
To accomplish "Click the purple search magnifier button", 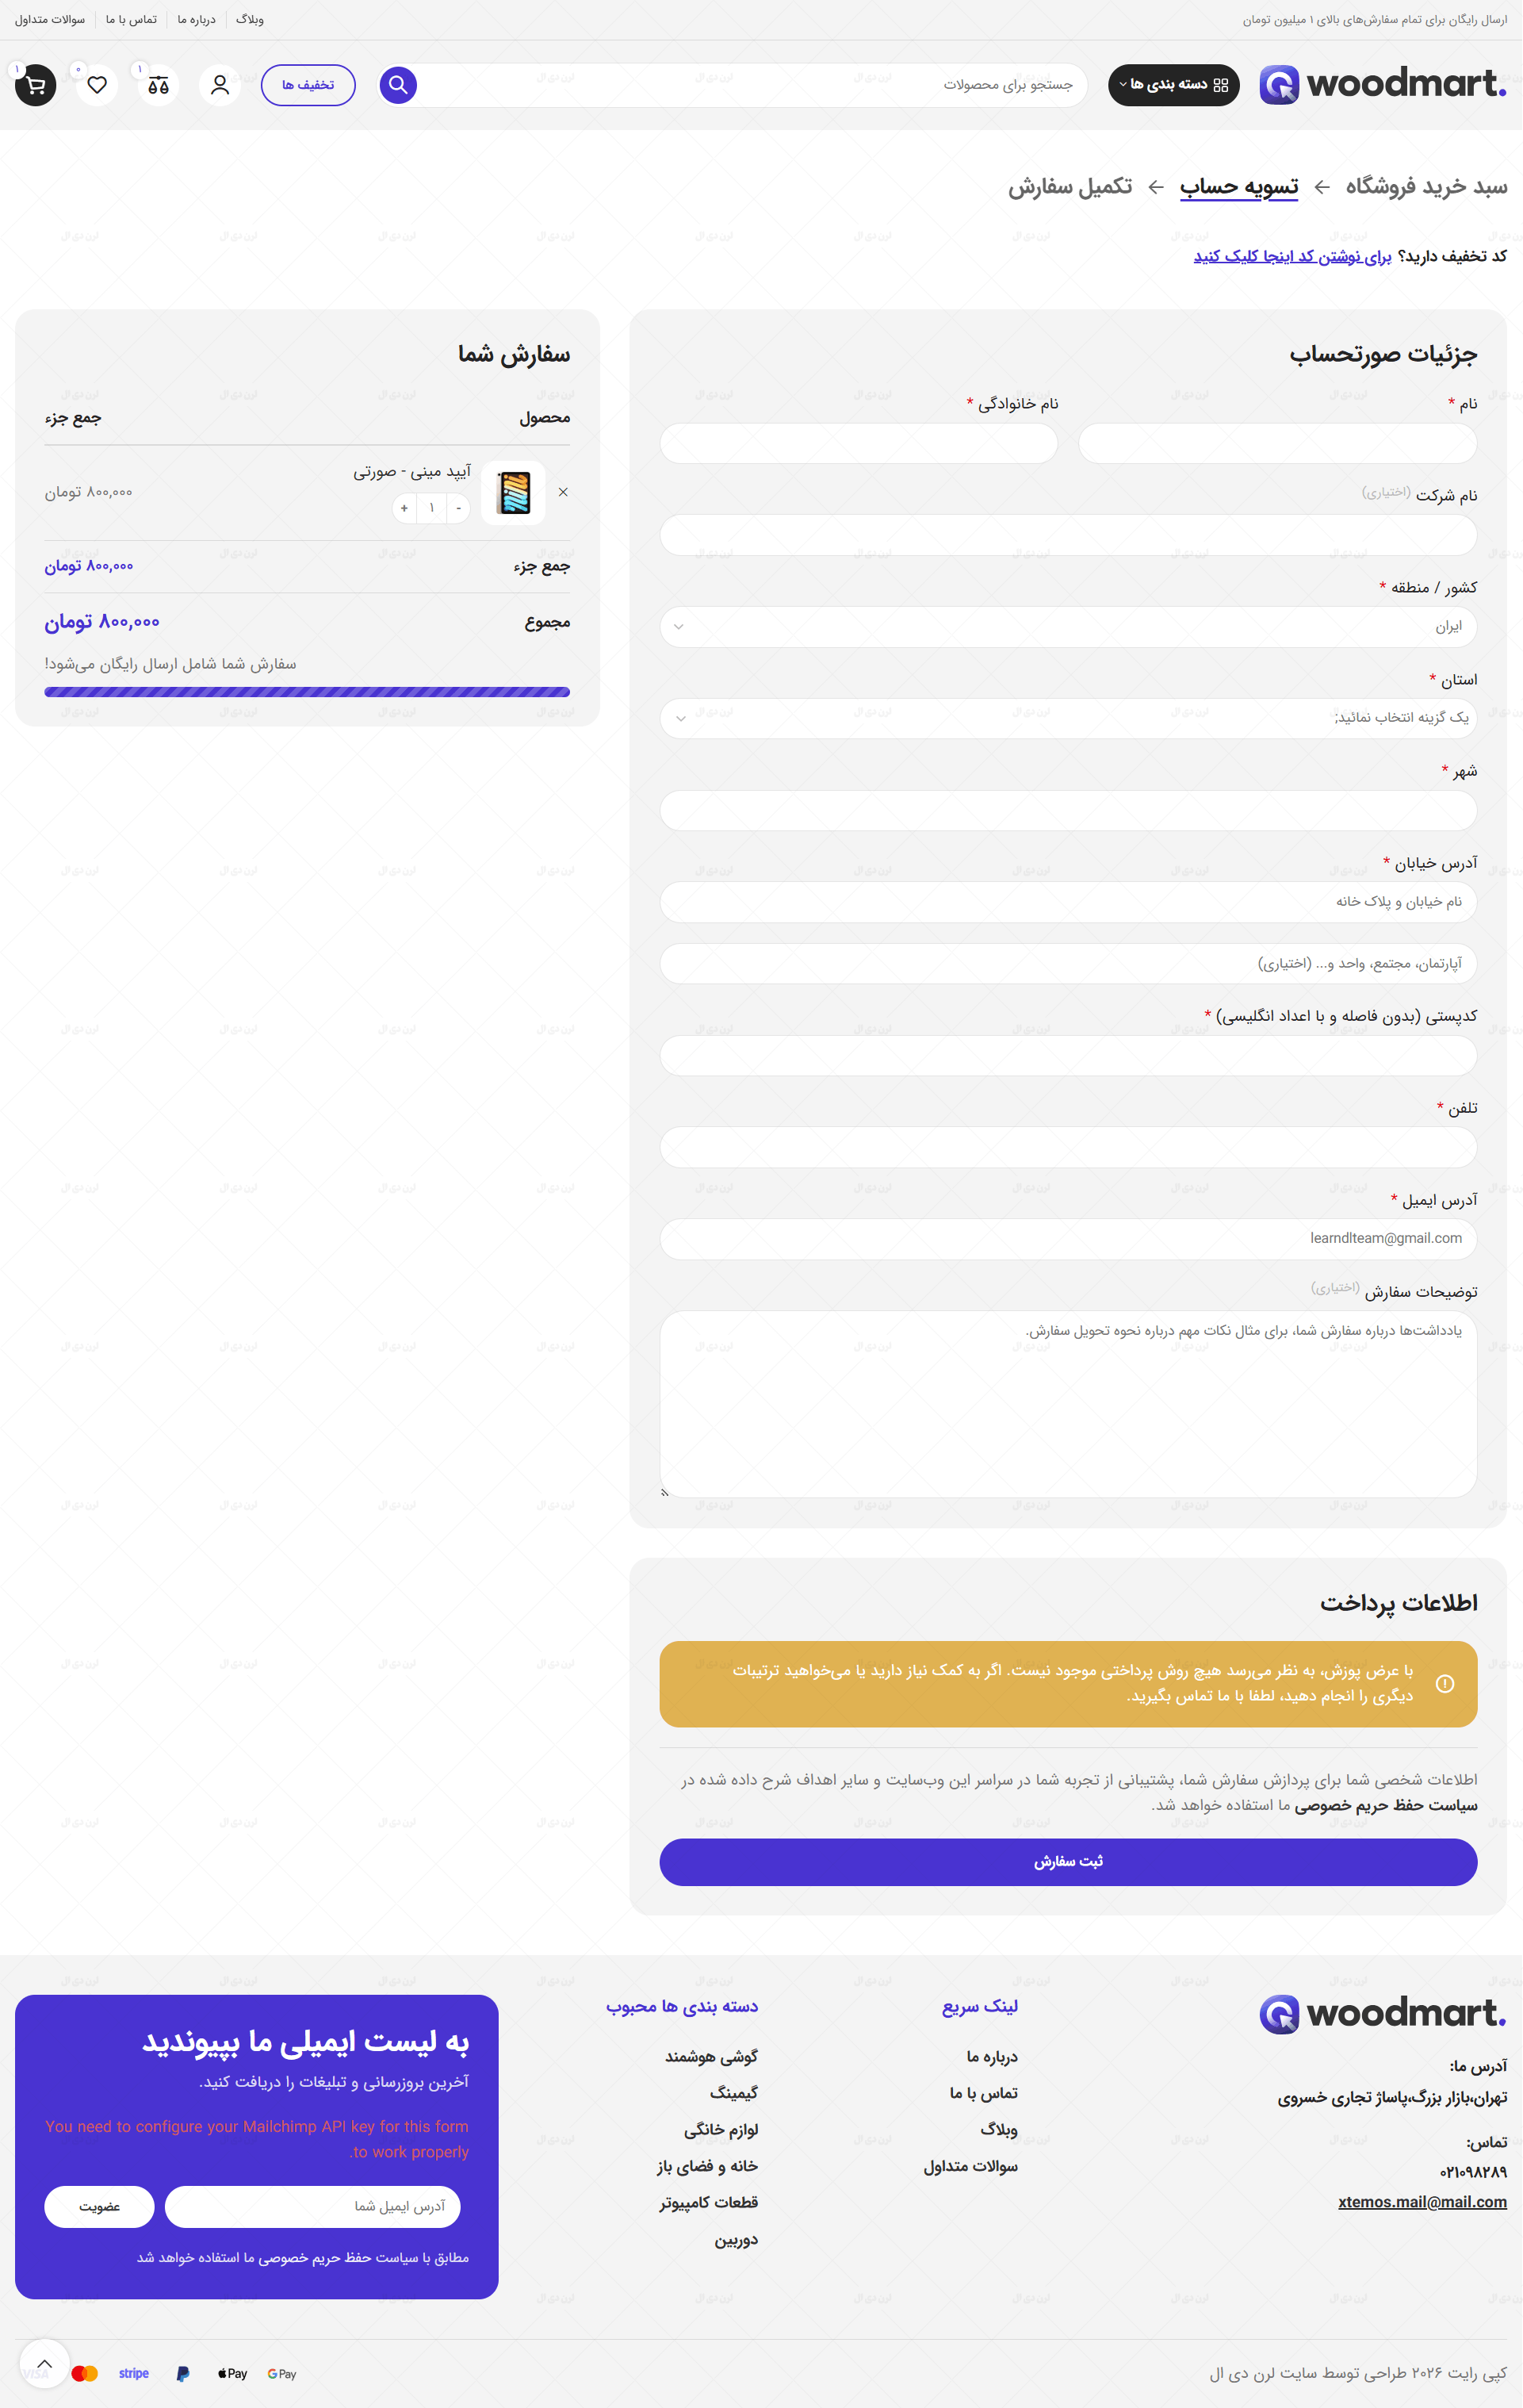I will point(398,85).
